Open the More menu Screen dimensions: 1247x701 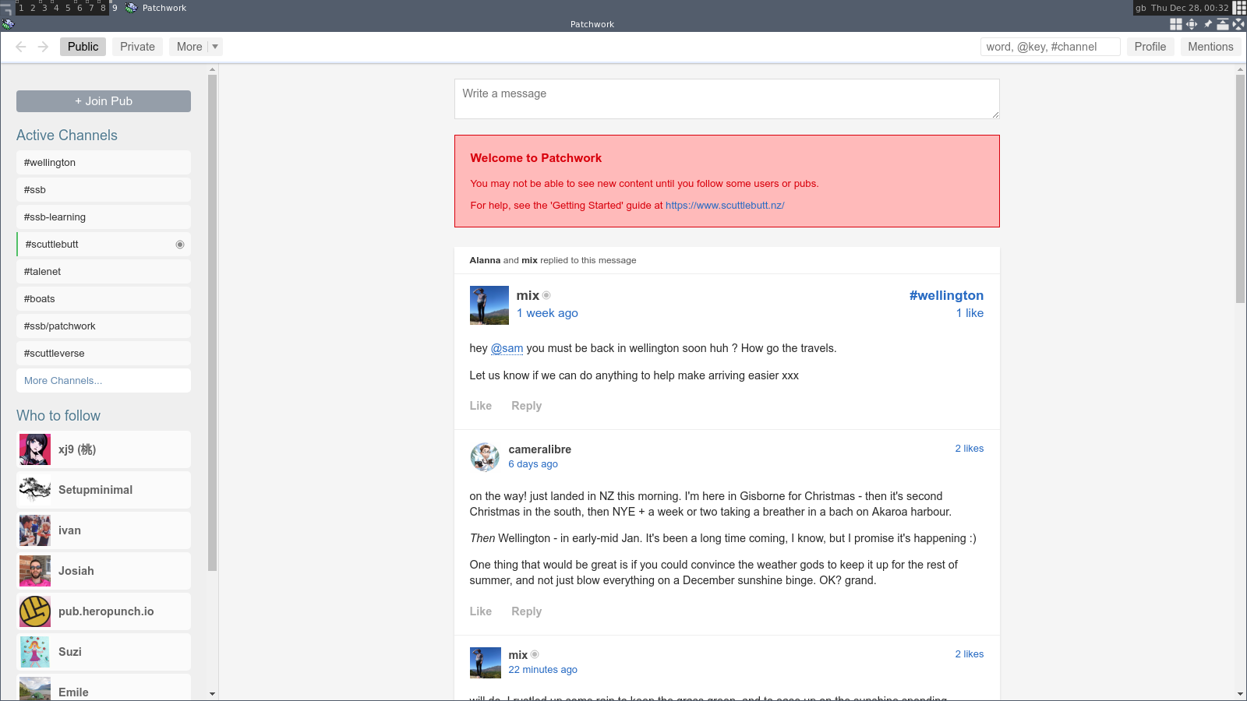tap(189, 47)
